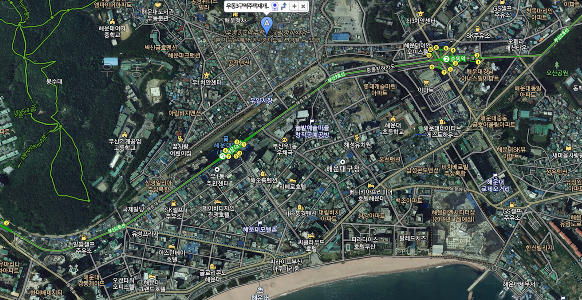This screenshot has width=582, height=300.
Task: Click the 롯데캐슬마린아파트 label
Action: point(380,90)
